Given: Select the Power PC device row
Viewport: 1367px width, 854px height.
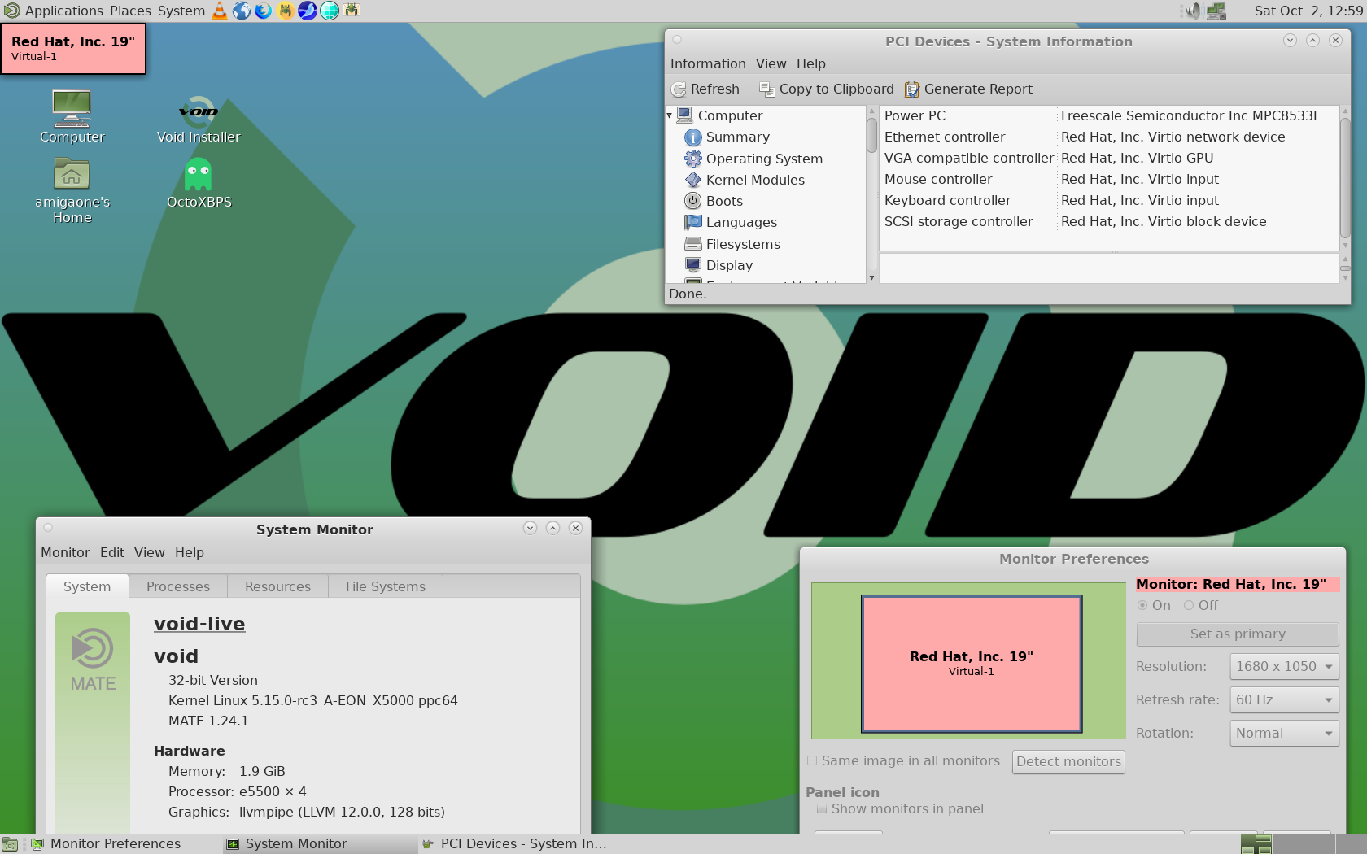Looking at the screenshot, I should 1108,116.
